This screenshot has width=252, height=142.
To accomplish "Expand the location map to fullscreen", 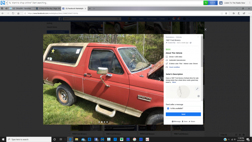I will pos(197,89).
